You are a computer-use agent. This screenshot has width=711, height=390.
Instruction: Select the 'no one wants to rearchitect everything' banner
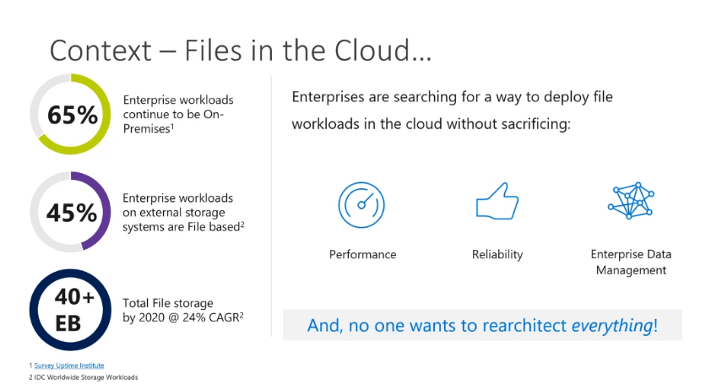tap(482, 325)
